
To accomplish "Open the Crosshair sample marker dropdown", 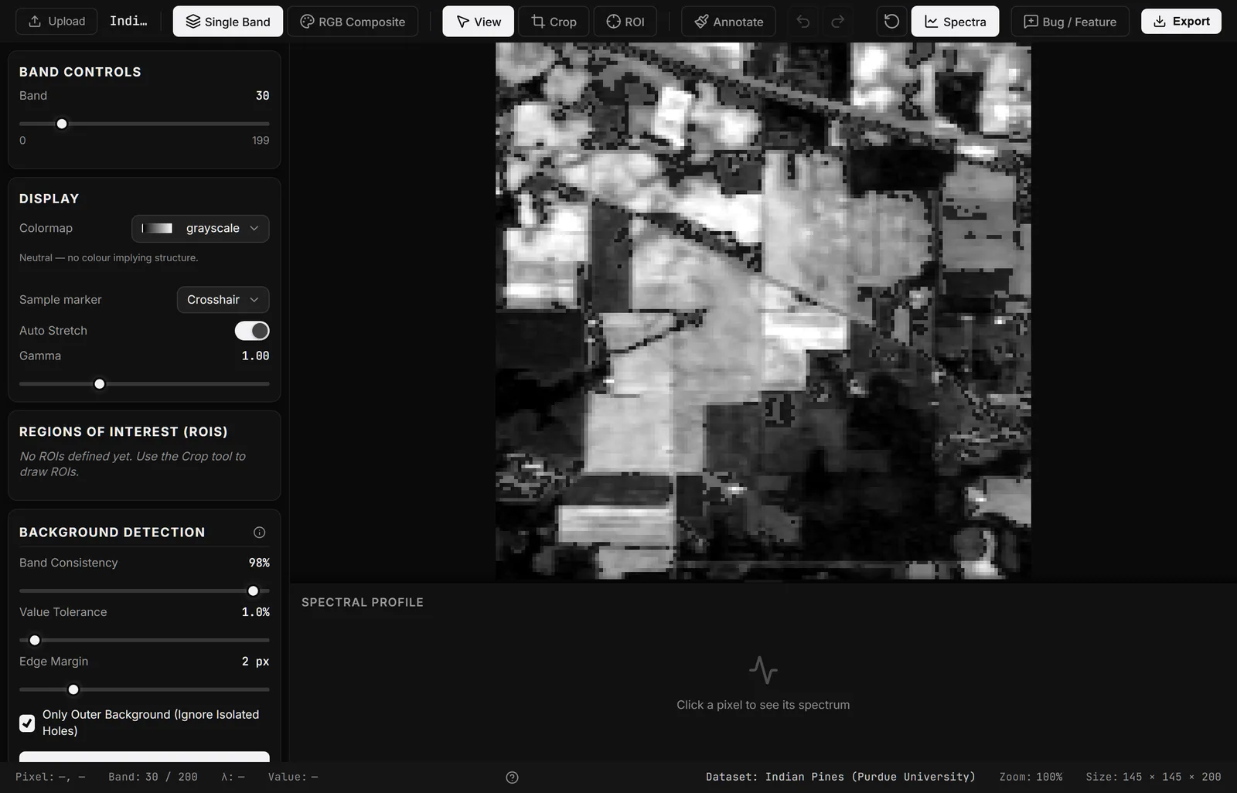I will pyautogui.click(x=223, y=300).
